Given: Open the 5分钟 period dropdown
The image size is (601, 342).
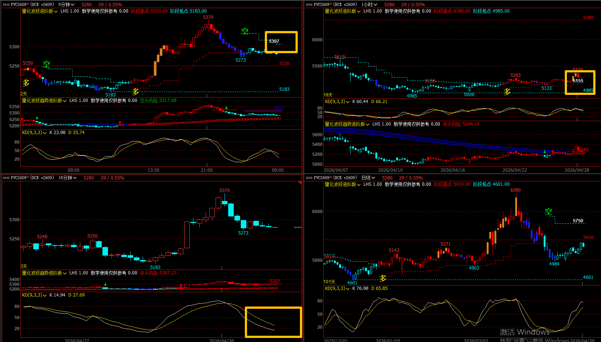Looking at the screenshot, I should 67,5.
